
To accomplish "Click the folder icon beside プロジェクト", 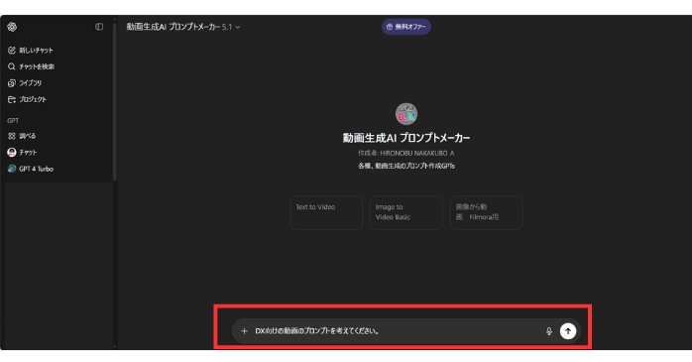I will point(12,99).
